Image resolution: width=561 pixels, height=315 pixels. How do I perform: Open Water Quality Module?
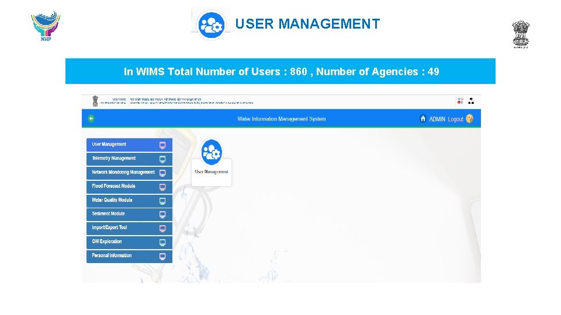129,200
